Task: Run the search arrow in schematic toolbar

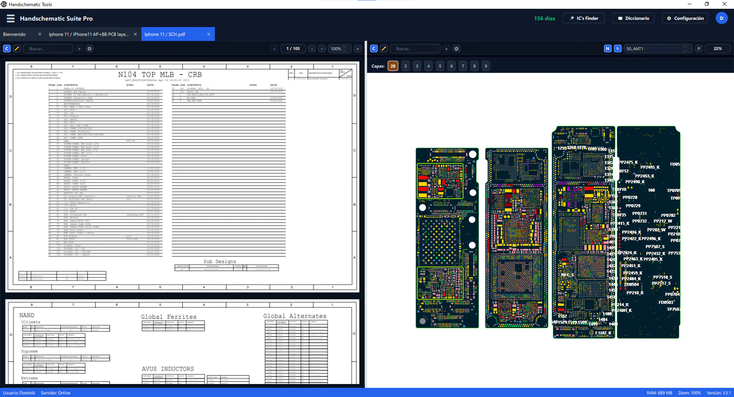Action: point(79,48)
